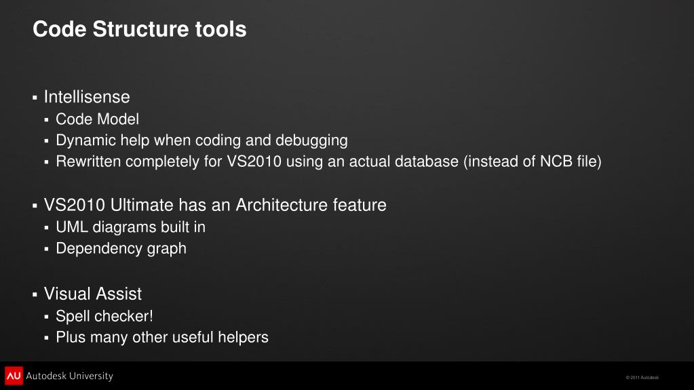Select the Code Structure tools title
The width and height of the screenshot is (694, 390).
[x=140, y=29]
